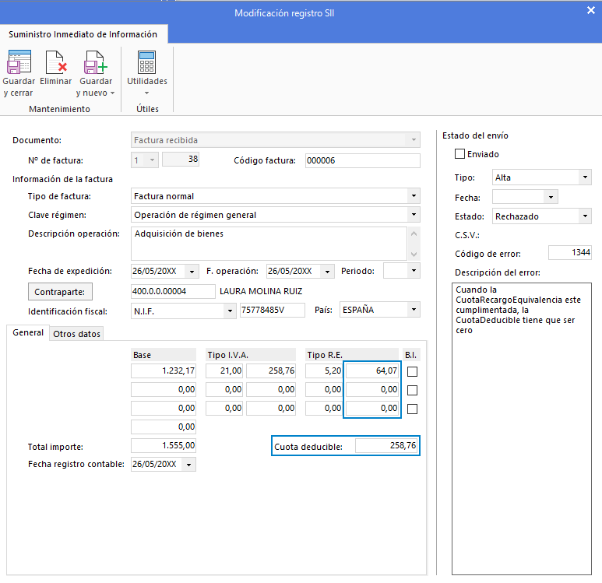Open the Periodo dropdown
Screen dimensions: 602x583
click(414, 271)
